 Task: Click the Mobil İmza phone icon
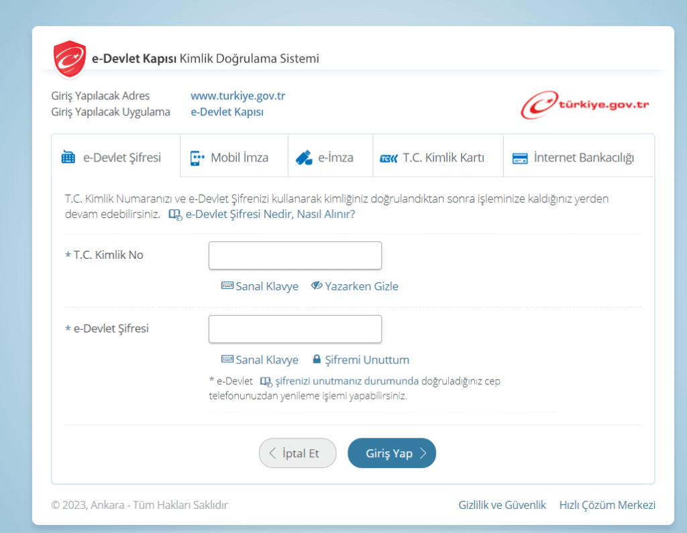coord(197,158)
